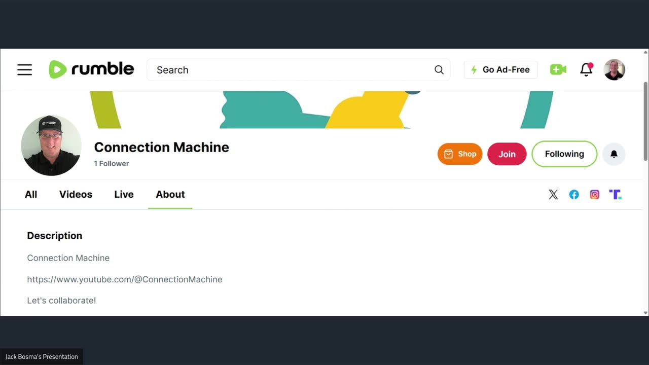Image resolution: width=649 pixels, height=365 pixels.
Task: Click the red Join button
Action: [507, 154]
